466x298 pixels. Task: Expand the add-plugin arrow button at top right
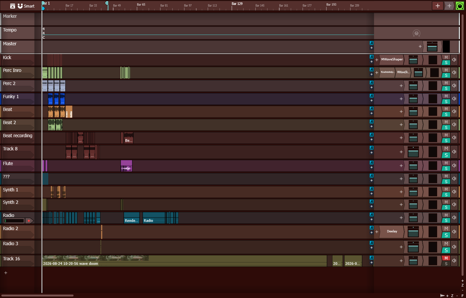click(449, 6)
